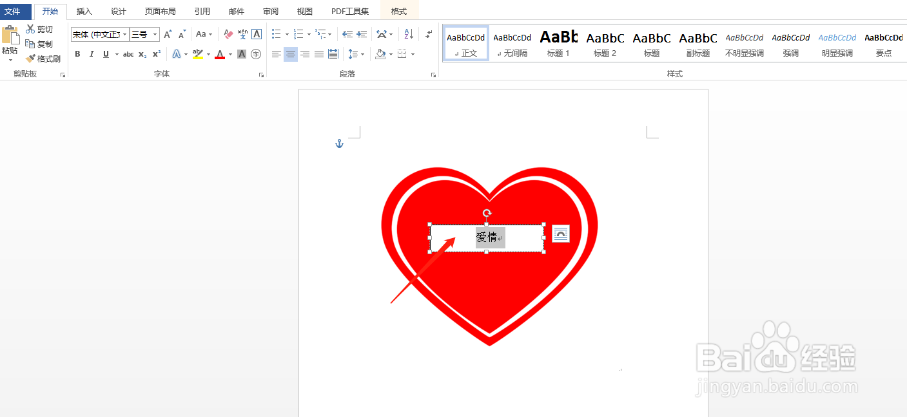The width and height of the screenshot is (907, 417).
Task: Switch to the 页面布局 tab
Action: (161, 12)
